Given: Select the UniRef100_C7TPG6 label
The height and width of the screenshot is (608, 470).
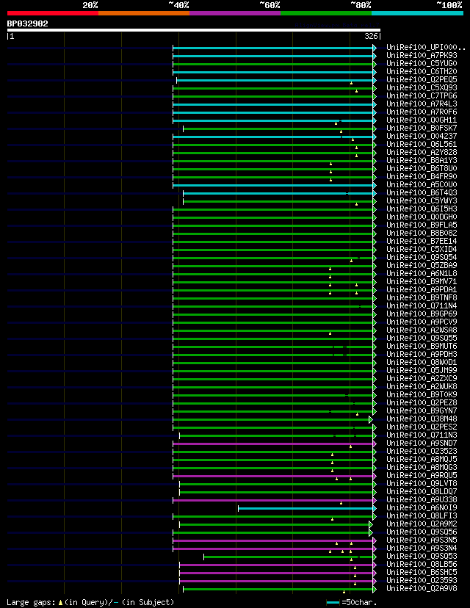Looking at the screenshot, I should (x=422, y=95).
